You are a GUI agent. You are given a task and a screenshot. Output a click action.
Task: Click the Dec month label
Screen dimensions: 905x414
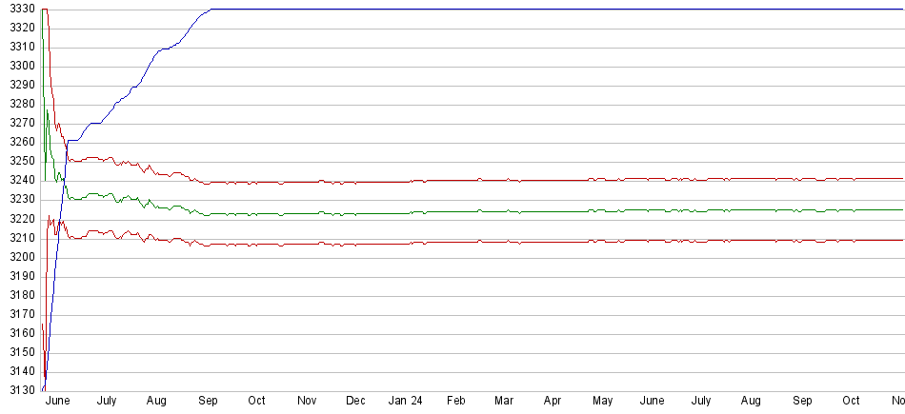tap(356, 401)
